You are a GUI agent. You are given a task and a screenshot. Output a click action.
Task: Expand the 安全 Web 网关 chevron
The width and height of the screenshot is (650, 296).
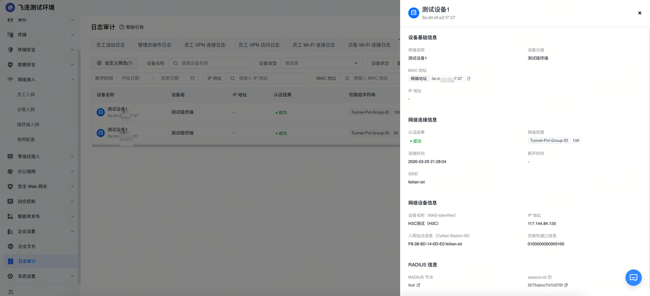72,187
